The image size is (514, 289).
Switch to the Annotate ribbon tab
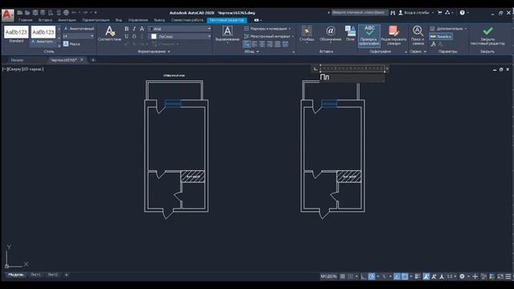tap(67, 20)
